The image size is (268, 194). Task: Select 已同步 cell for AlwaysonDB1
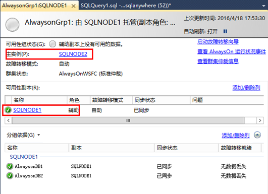(164, 166)
